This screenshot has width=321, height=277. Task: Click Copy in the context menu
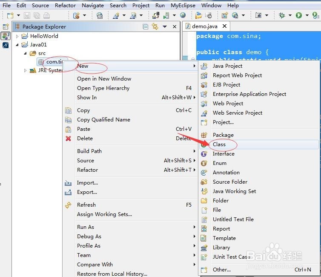tap(130, 110)
